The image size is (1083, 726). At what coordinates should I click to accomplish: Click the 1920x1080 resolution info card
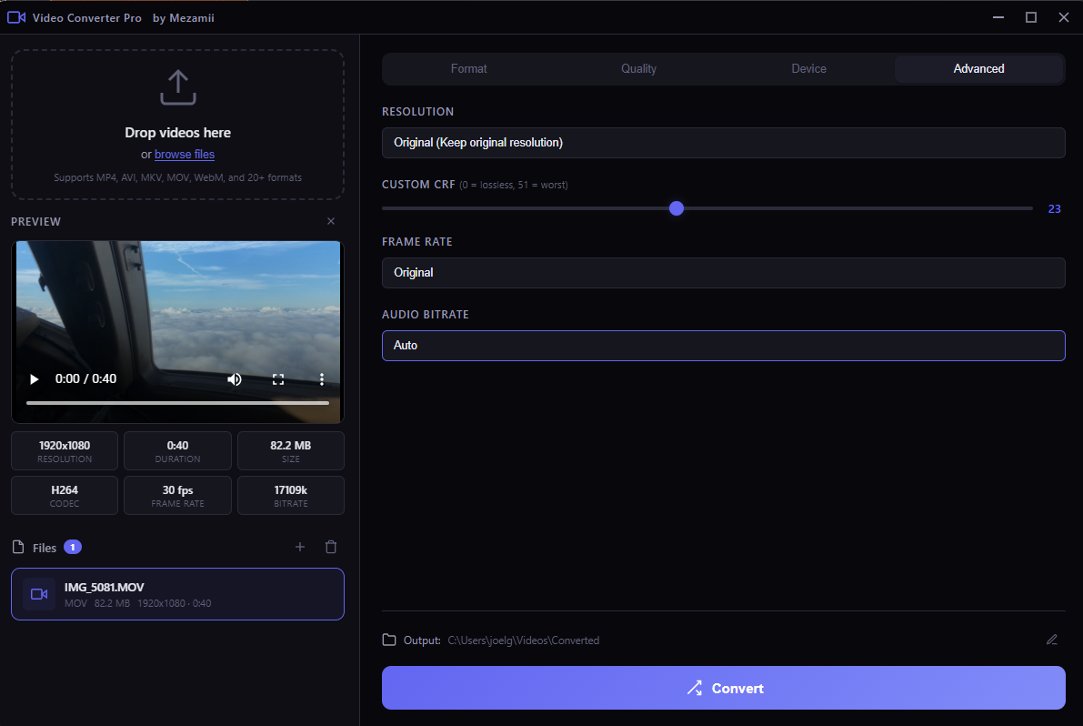(65, 451)
